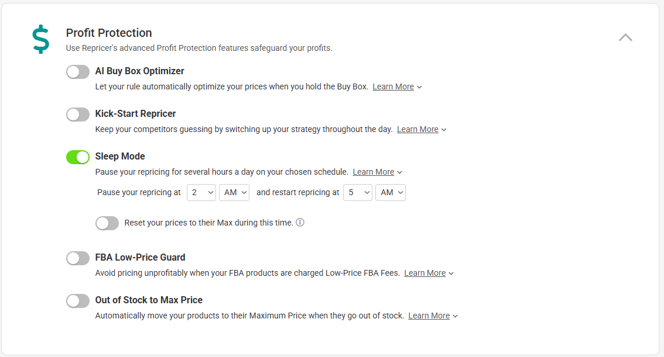
Task: Open Learn More for FBA Low-Price Guard
Action: (425, 273)
